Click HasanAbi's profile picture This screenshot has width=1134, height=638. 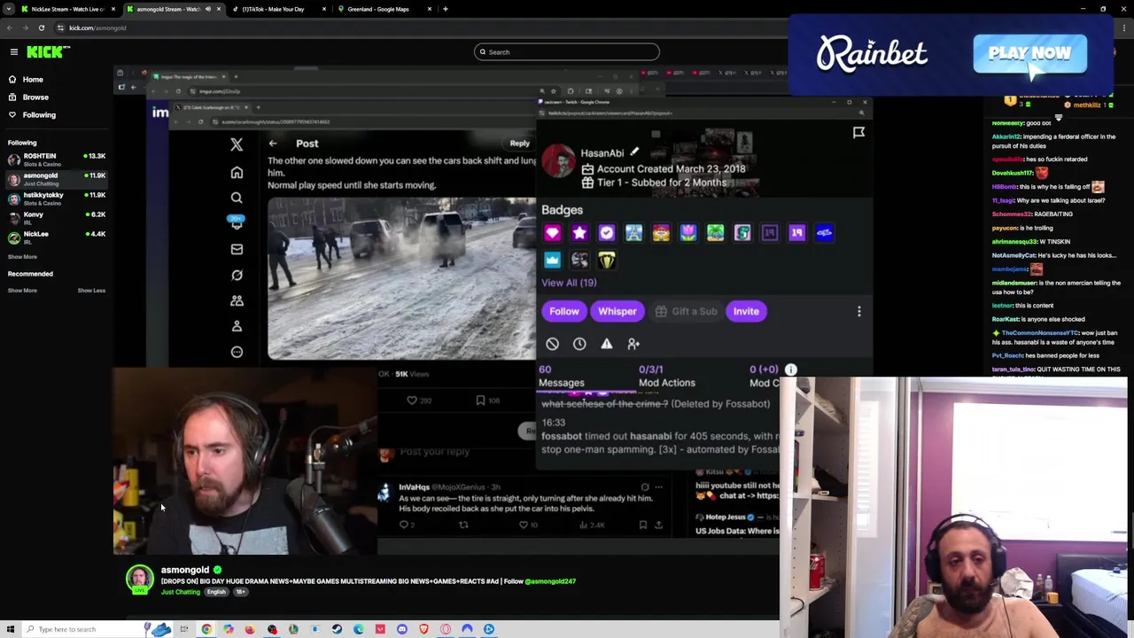559,161
